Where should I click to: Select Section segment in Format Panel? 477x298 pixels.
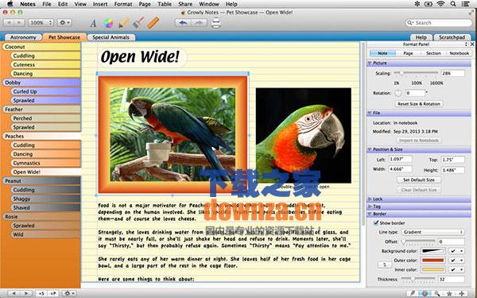point(433,53)
